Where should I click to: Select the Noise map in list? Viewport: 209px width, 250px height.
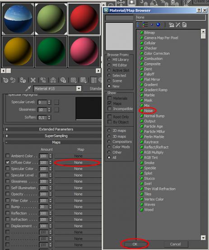(x=149, y=111)
